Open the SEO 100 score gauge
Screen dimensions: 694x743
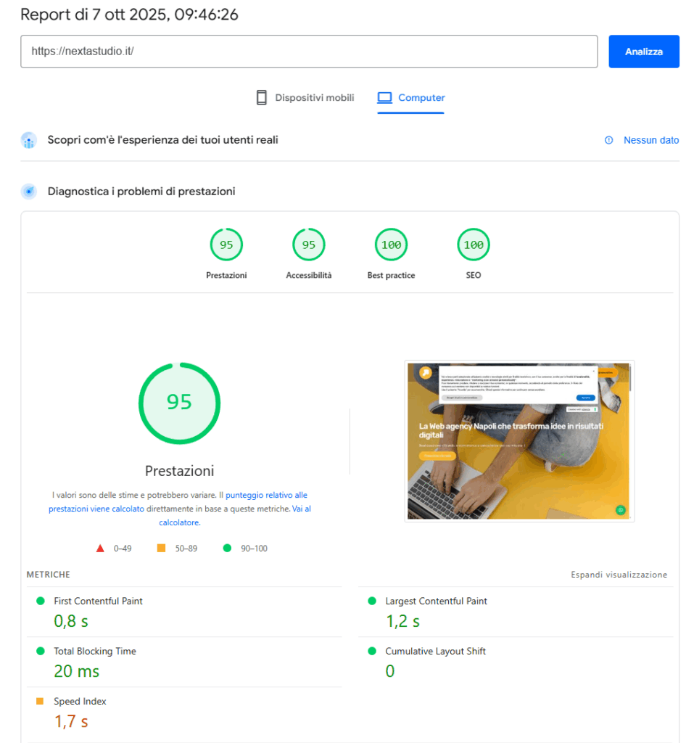click(474, 245)
